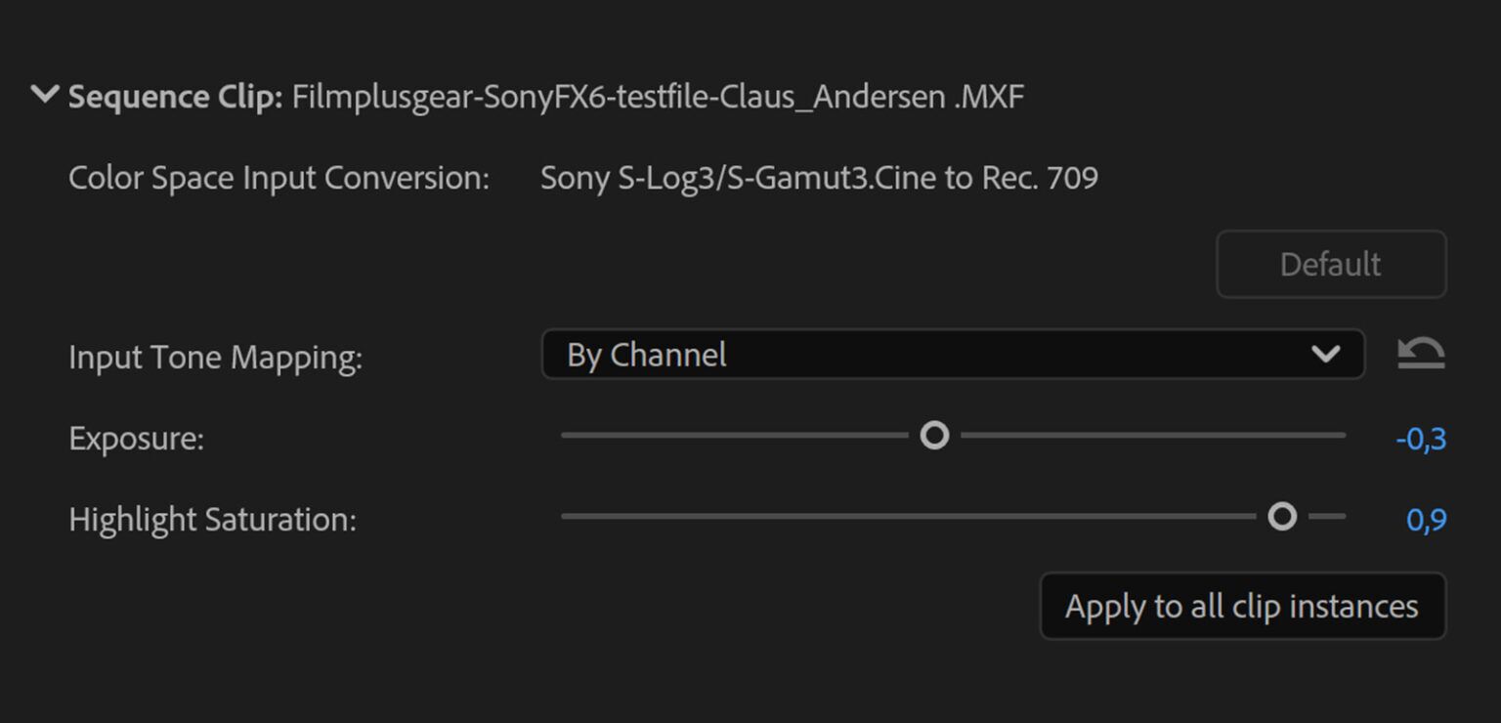Click the Exposure slider track
The image size is (1501, 723).
(x=733, y=434)
